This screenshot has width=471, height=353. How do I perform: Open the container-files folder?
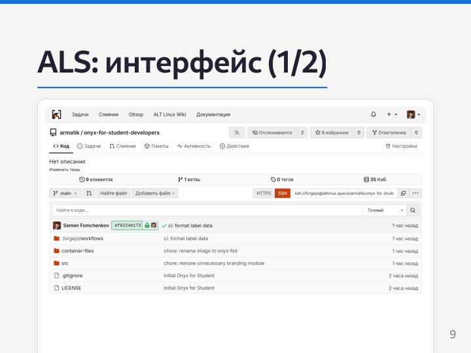(77, 250)
